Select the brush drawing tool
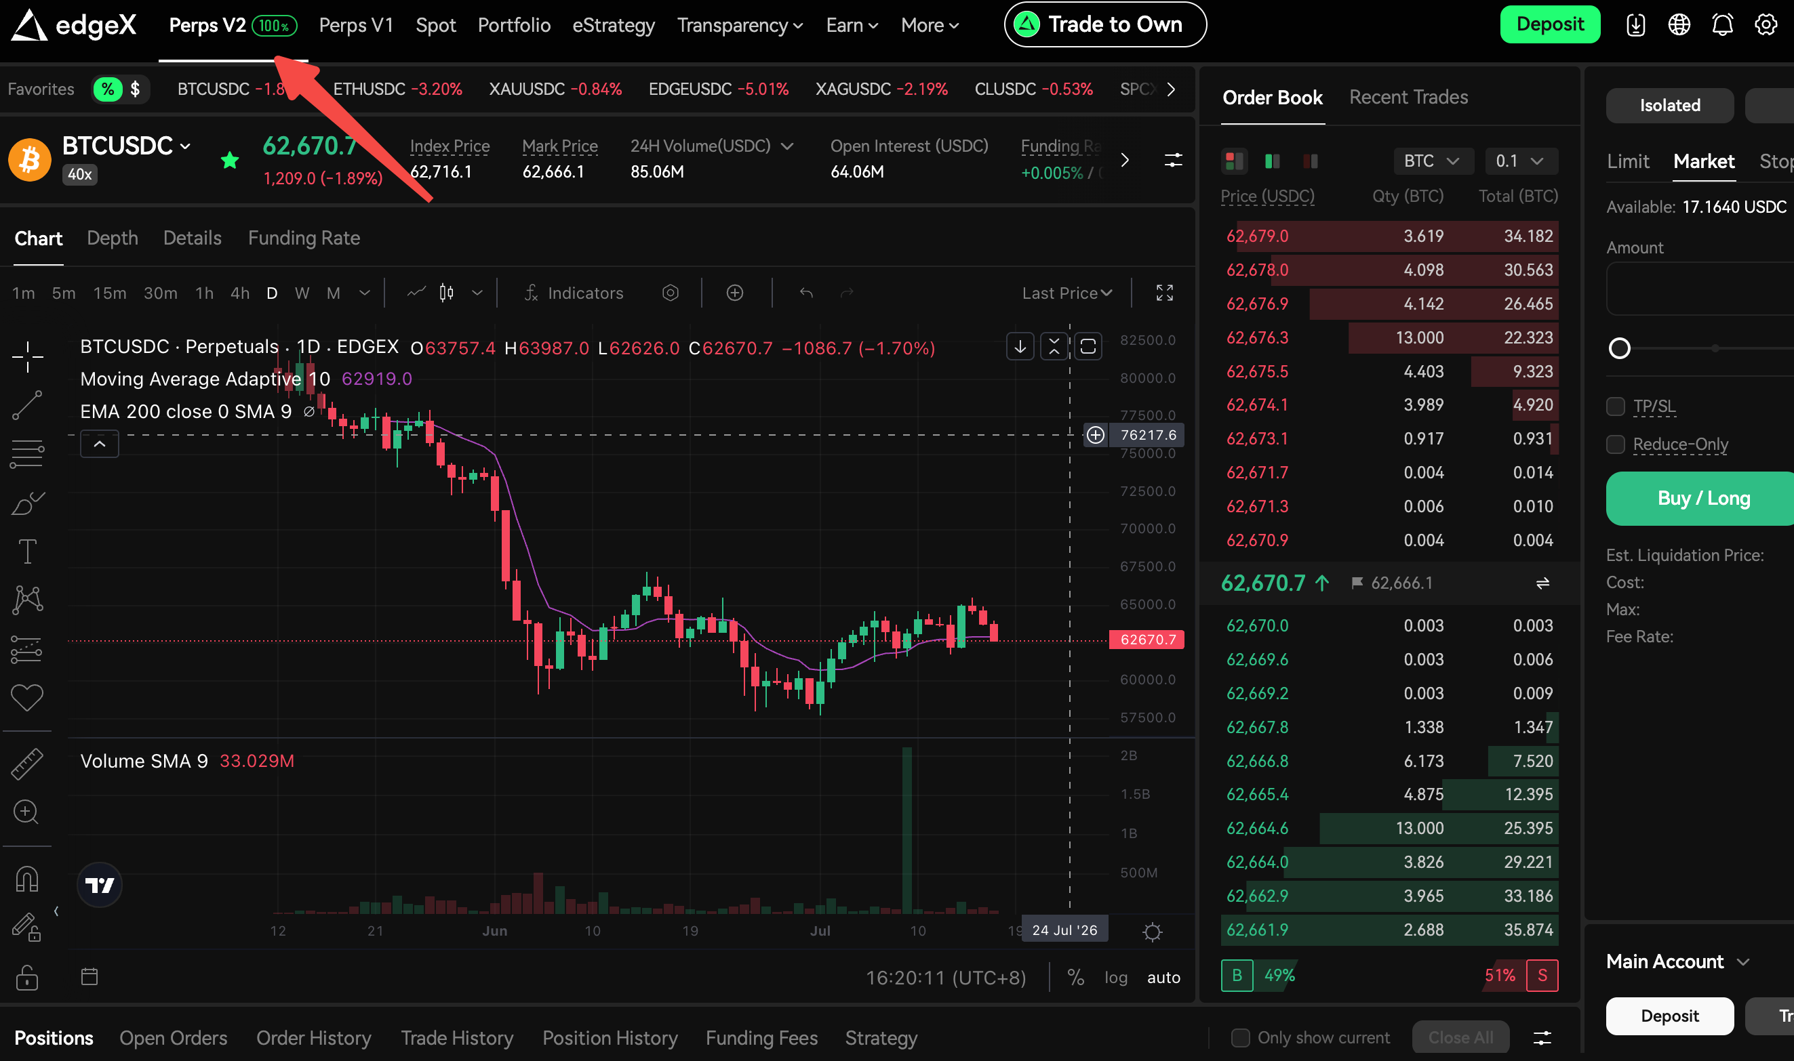The width and height of the screenshot is (1794, 1061). click(x=27, y=503)
